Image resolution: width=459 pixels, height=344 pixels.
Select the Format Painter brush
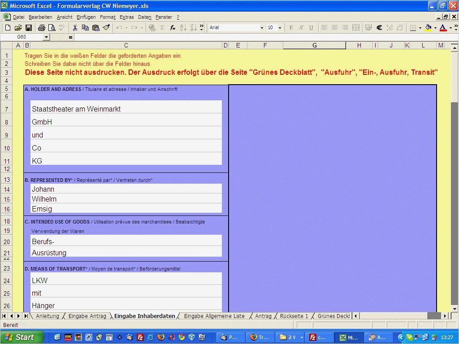(x=107, y=28)
